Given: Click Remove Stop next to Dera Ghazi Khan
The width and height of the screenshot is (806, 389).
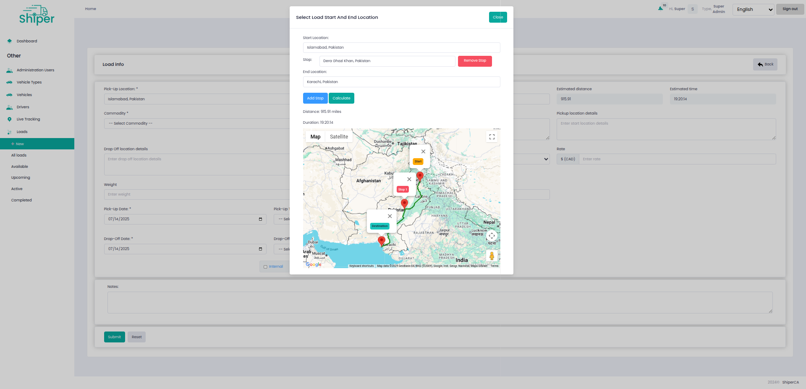Looking at the screenshot, I should (x=474, y=61).
